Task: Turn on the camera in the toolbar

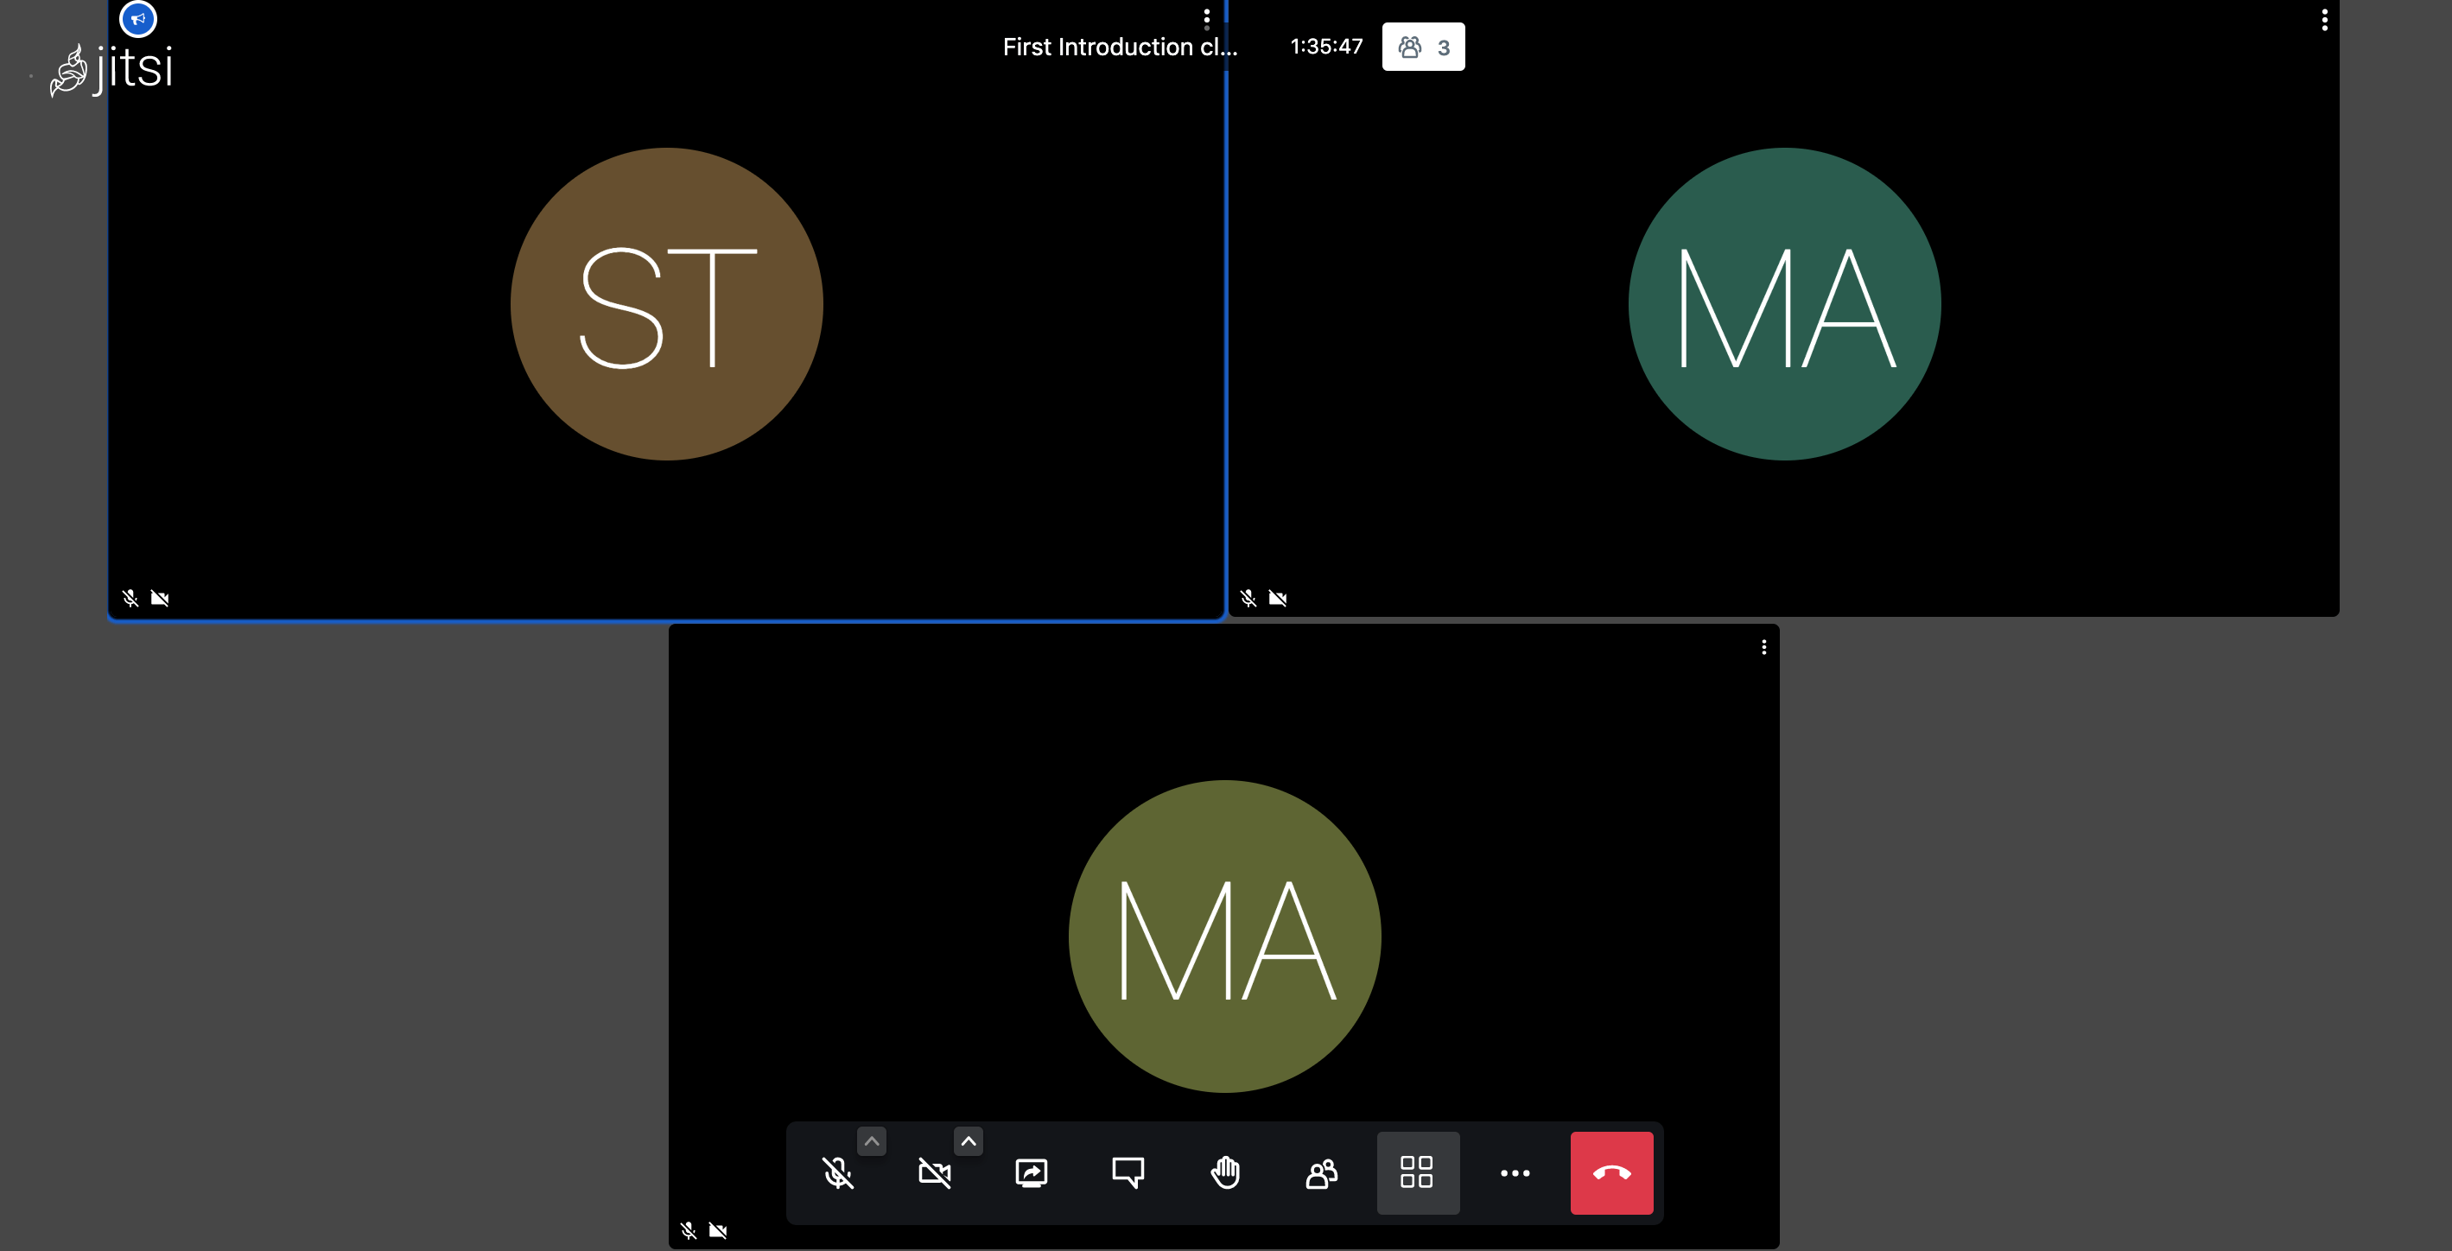Action: 934,1173
